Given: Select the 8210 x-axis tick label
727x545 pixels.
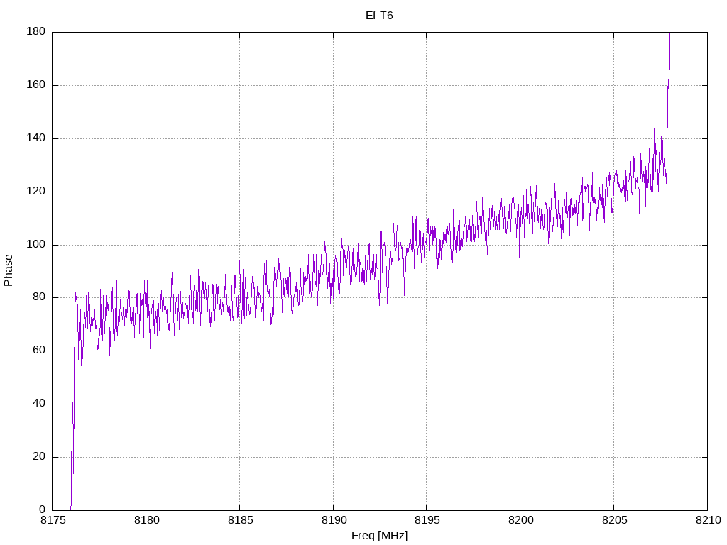Looking at the screenshot, I should point(707,521).
